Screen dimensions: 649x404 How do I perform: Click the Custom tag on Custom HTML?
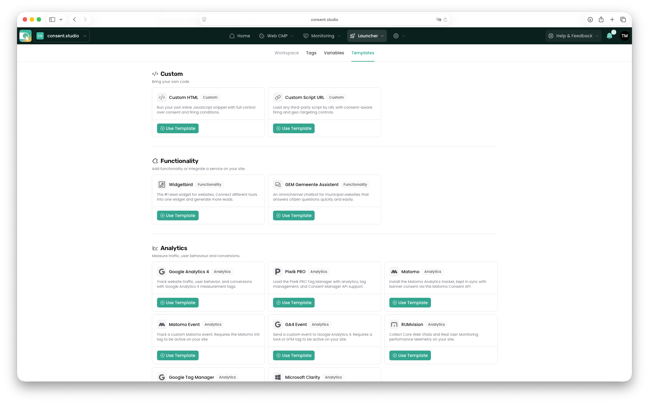(x=210, y=97)
